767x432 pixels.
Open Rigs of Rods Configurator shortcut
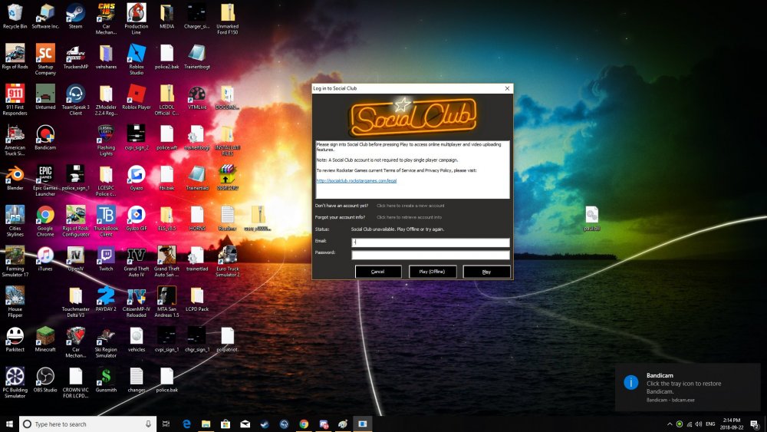75,221
